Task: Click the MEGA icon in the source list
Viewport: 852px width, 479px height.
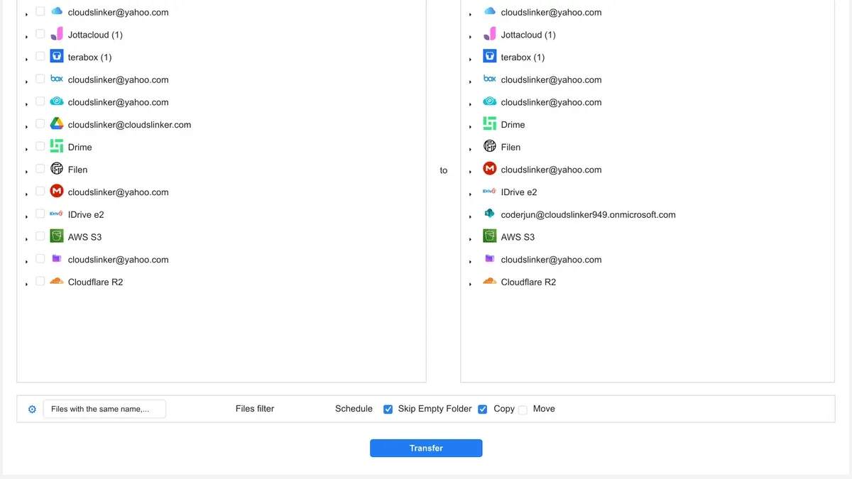Action: (x=57, y=191)
